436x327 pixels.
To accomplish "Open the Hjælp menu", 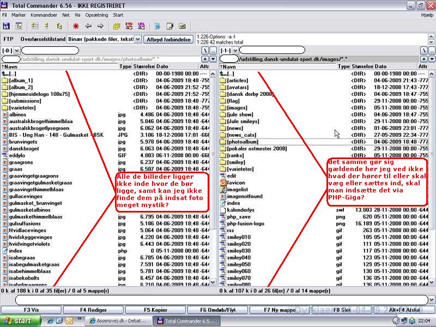I will point(427,15).
